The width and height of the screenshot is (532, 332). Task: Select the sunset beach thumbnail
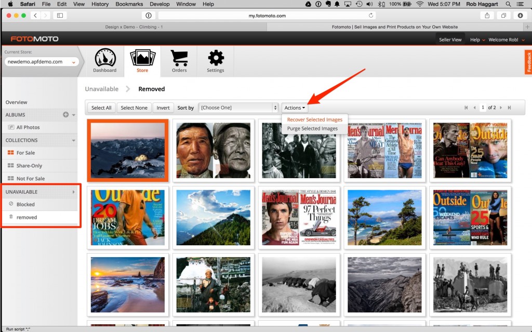click(128, 285)
